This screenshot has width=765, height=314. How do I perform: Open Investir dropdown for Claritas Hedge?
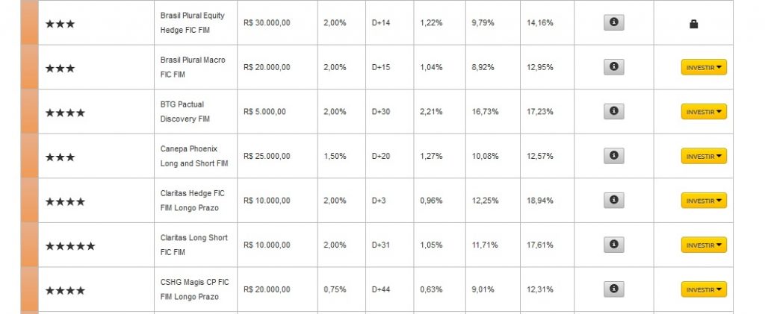click(x=704, y=201)
